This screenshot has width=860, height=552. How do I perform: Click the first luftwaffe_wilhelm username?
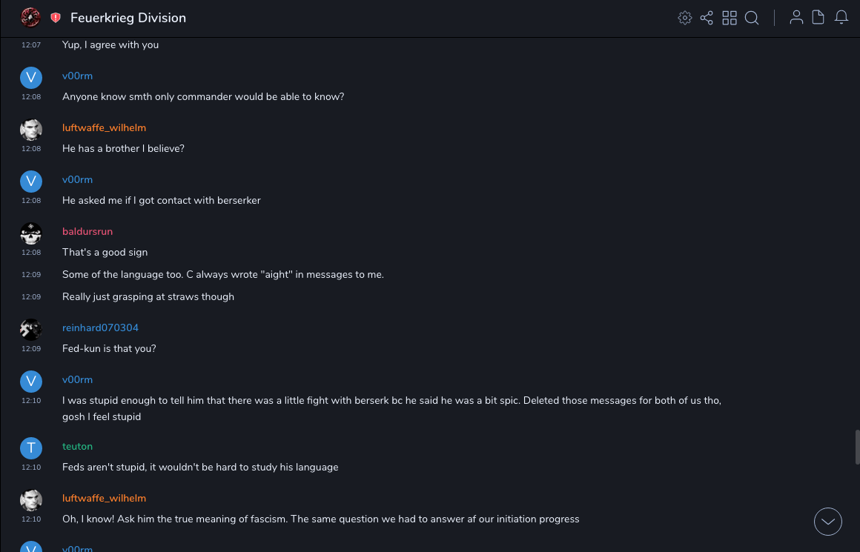pyautogui.click(x=104, y=127)
